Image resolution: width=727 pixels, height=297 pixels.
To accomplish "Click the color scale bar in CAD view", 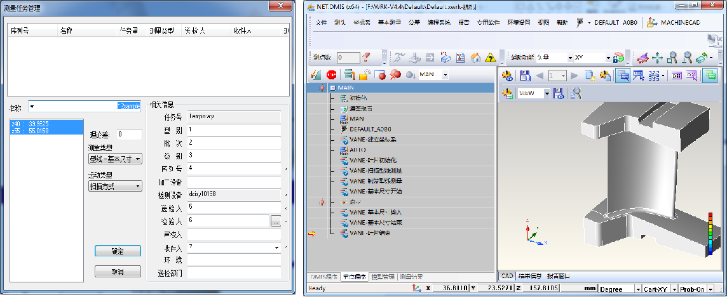I will pos(709,235).
